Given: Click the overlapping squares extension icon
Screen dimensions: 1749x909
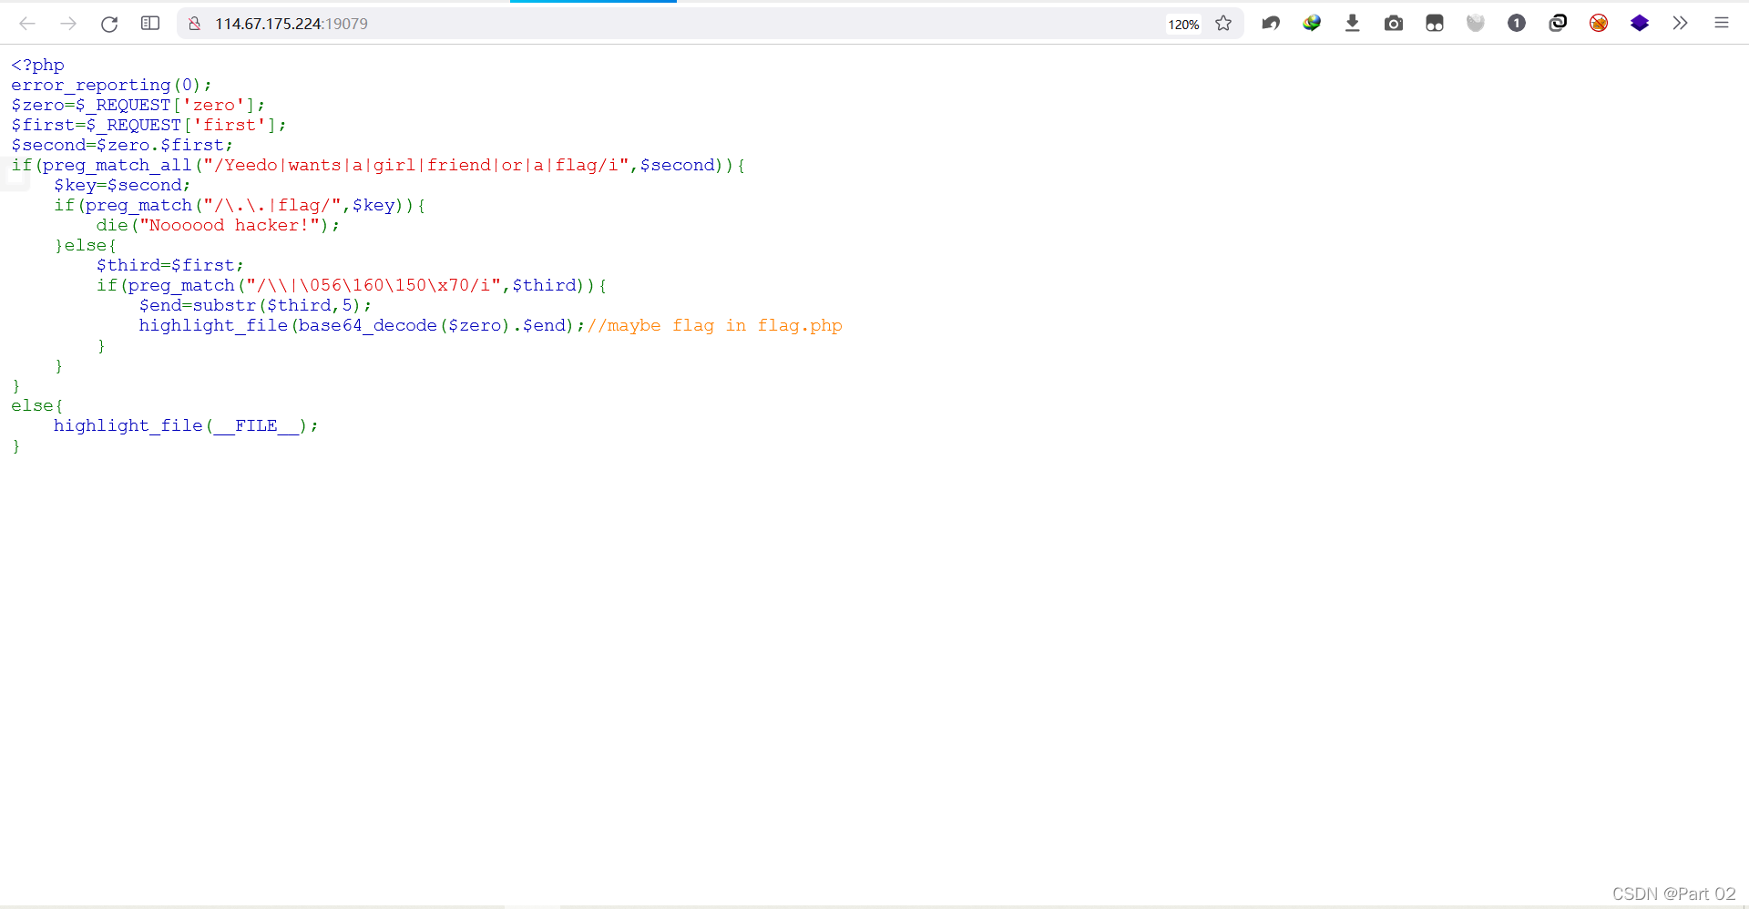Looking at the screenshot, I should (x=1558, y=24).
